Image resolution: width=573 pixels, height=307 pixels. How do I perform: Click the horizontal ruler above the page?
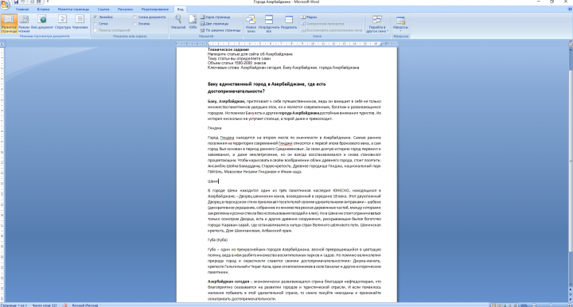pos(286,44)
